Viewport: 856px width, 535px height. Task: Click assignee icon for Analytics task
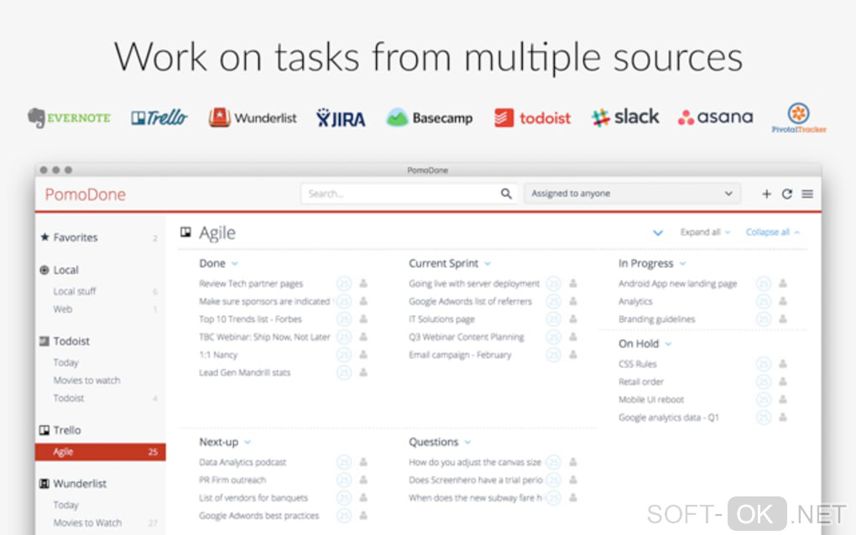click(x=783, y=301)
